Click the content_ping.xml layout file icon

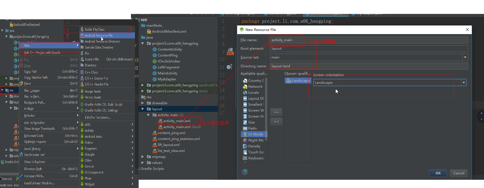click(x=155, y=133)
